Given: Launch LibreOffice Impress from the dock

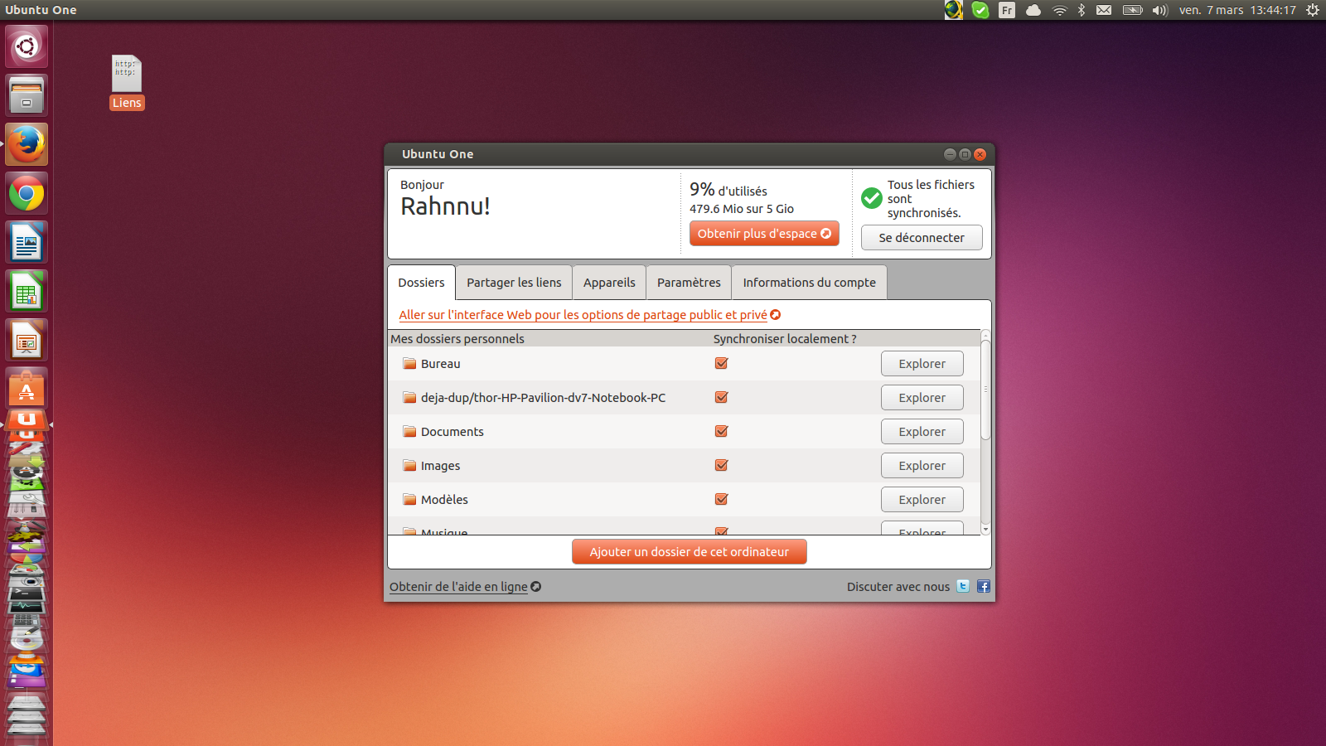Looking at the screenshot, I should 27,341.
